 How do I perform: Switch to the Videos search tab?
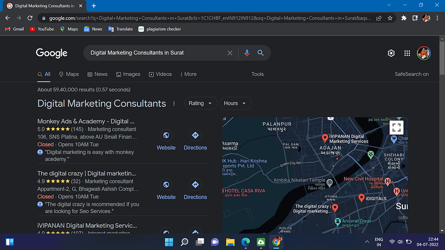tap(160, 74)
